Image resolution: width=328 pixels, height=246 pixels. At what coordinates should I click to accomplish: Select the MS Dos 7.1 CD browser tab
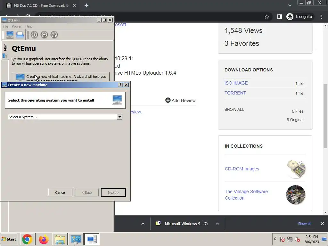tap(41, 6)
